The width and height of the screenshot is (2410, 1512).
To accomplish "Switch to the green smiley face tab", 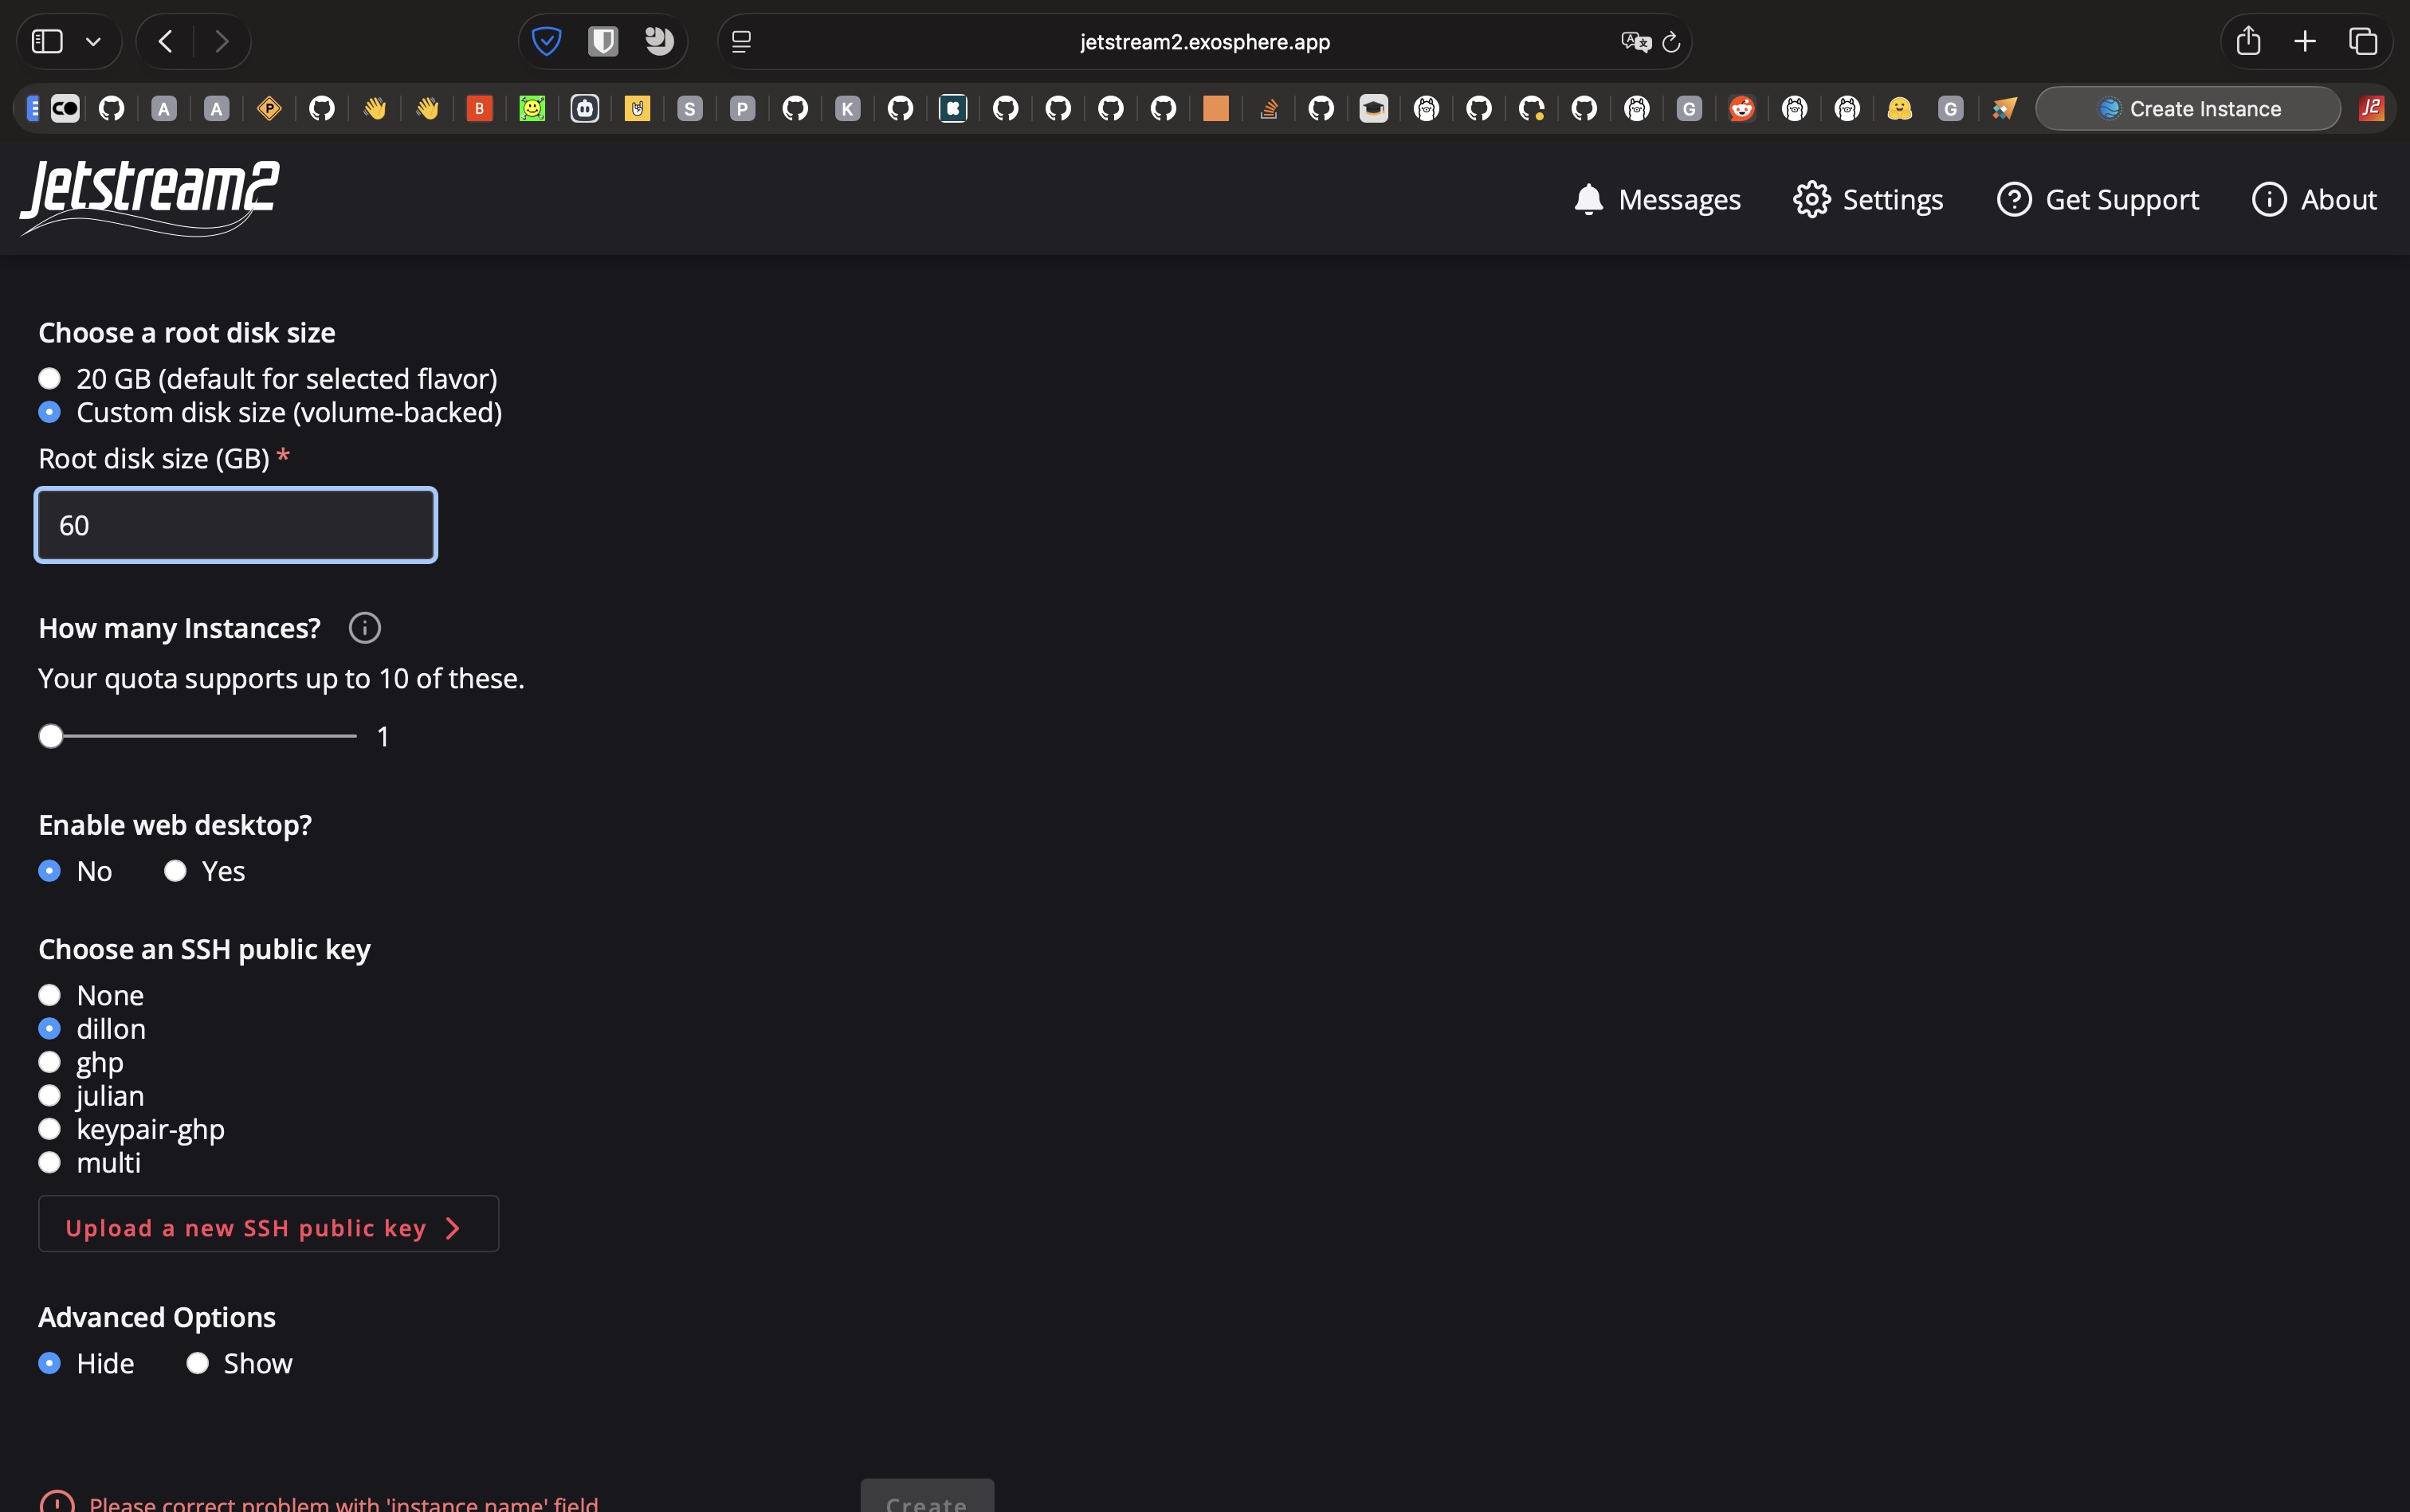I will (x=532, y=108).
